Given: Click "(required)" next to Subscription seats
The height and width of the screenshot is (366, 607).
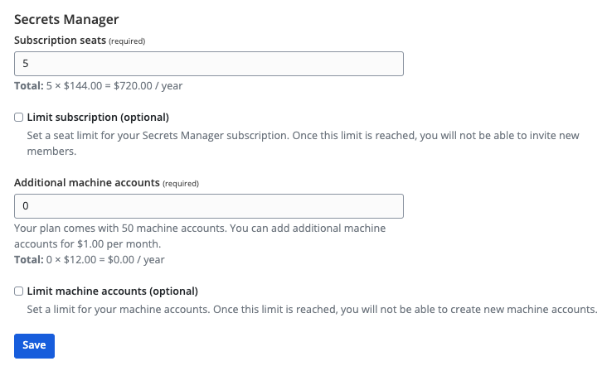Looking at the screenshot, I should [127, 41].
